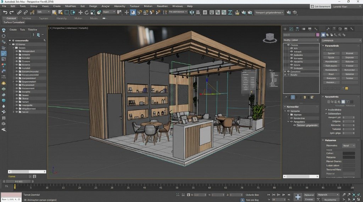Open the Display monitor tab in command panel
The width and height of the screenshot is (363, 202).
pyautogui.click(x=309, y=29)
